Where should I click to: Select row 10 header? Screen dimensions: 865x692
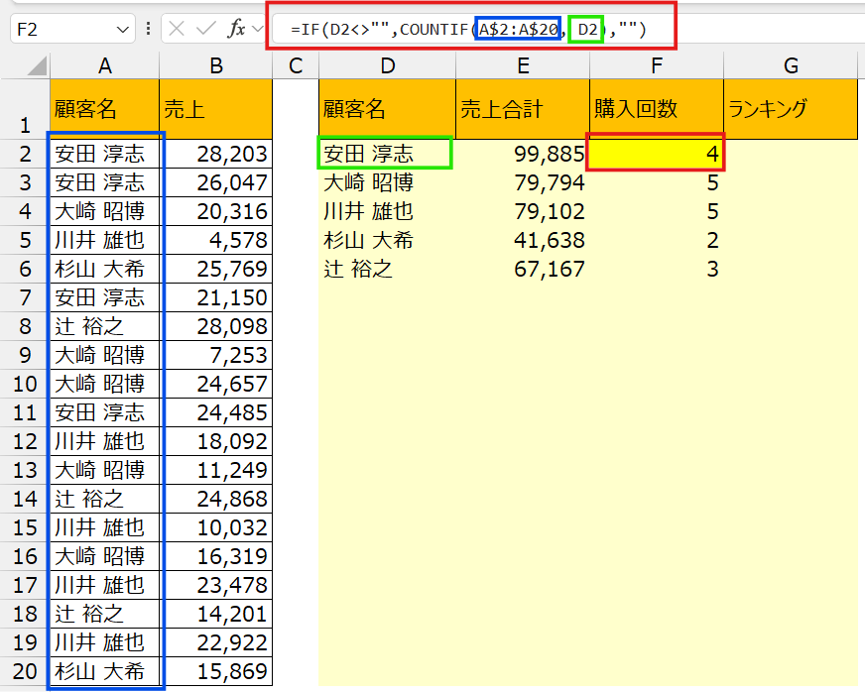click(x=25, y=384)
